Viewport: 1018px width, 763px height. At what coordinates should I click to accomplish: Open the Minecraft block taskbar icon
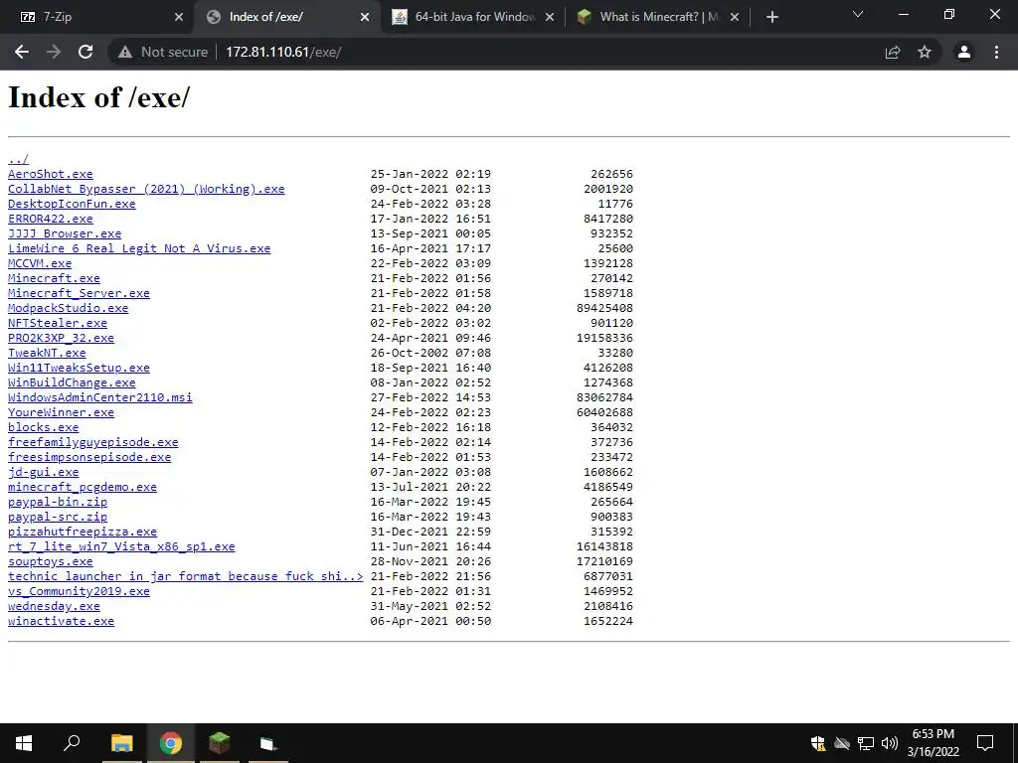click(x=220, y=743)
